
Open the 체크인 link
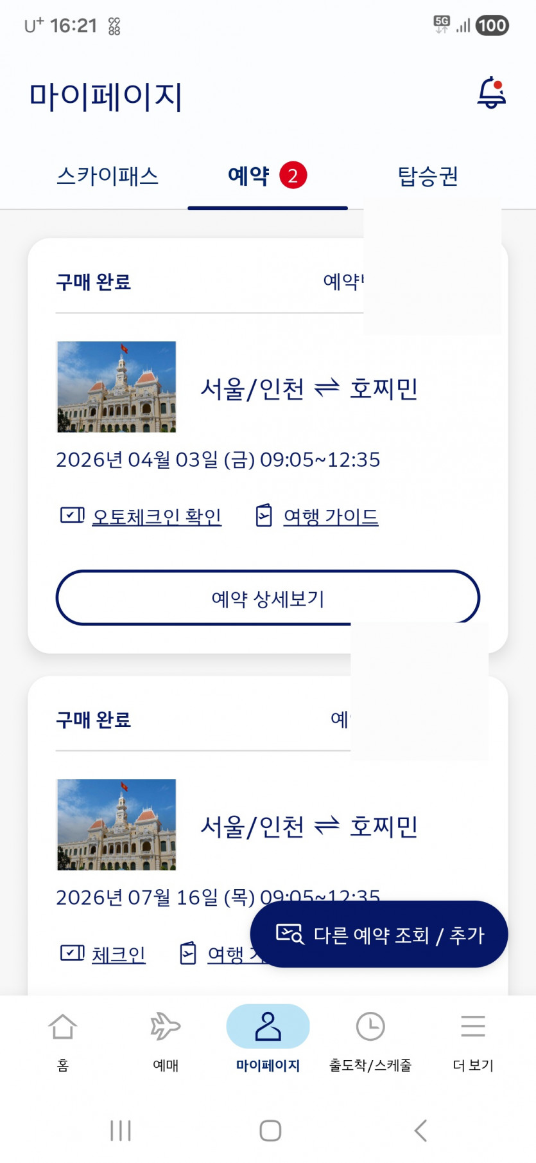[x=118, y=954]
